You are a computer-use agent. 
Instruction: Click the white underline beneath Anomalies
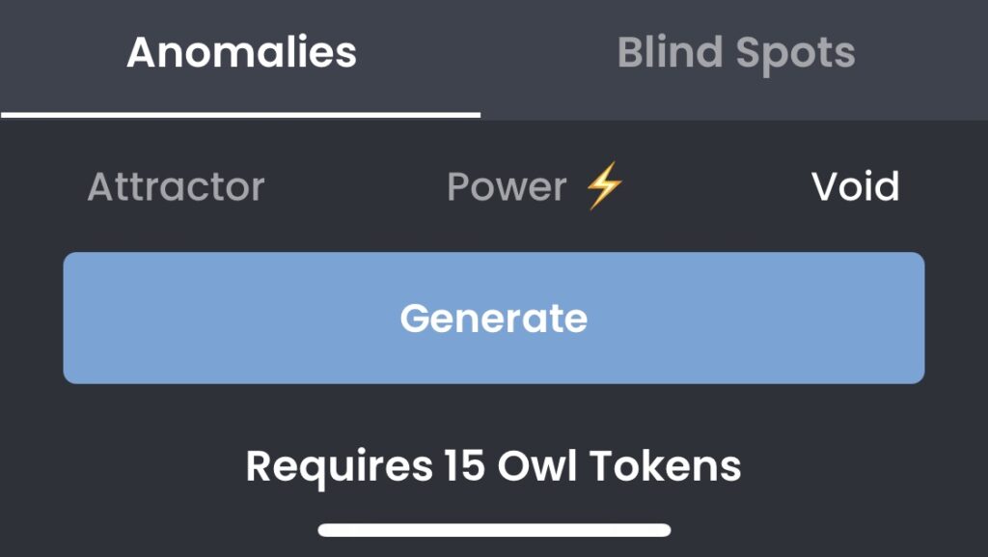point(240,115)
